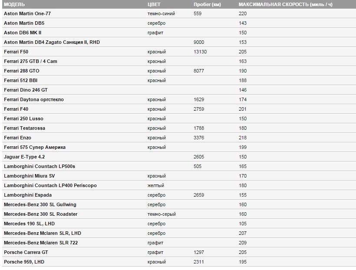Select the Ferrari F40 speed 201
Image resolution: width=356 pixels, height=270 pixels.
click(243, 109)
